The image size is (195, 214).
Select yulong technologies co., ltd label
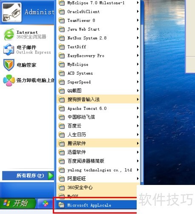(x=100, y=170)
